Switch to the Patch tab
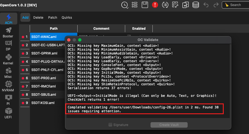Screen dimensions: 249x134 53,17
